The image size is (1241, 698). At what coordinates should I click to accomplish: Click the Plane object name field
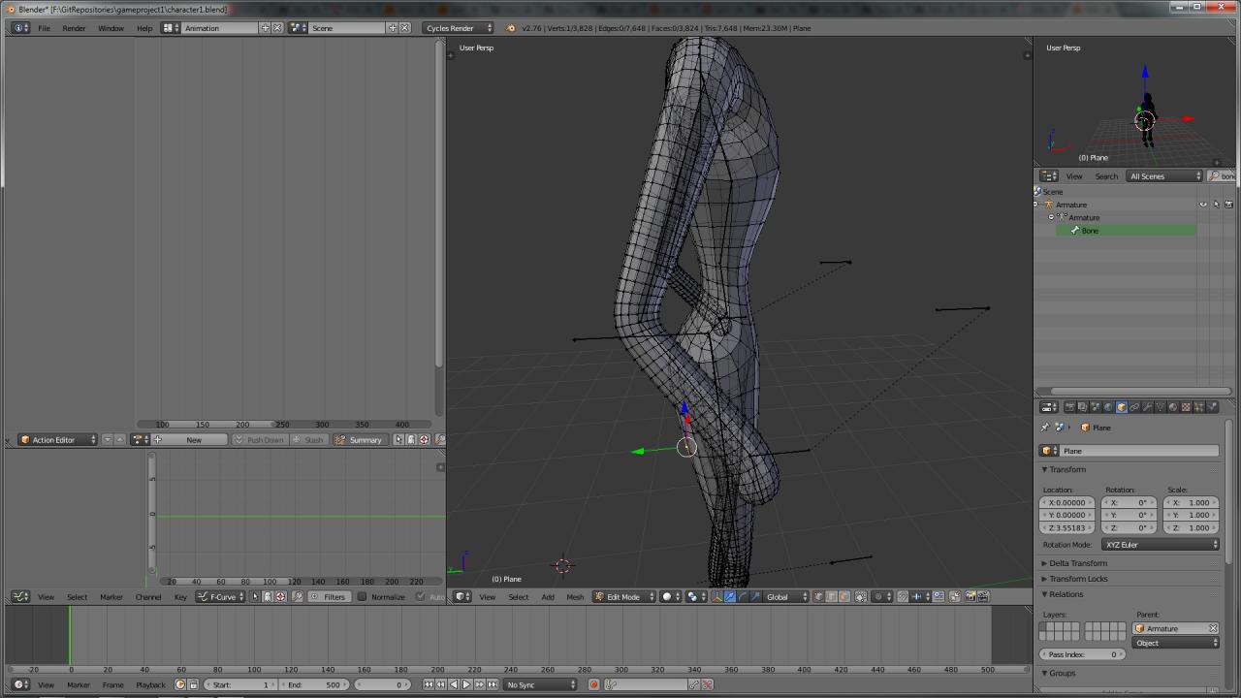[1139, 451]
